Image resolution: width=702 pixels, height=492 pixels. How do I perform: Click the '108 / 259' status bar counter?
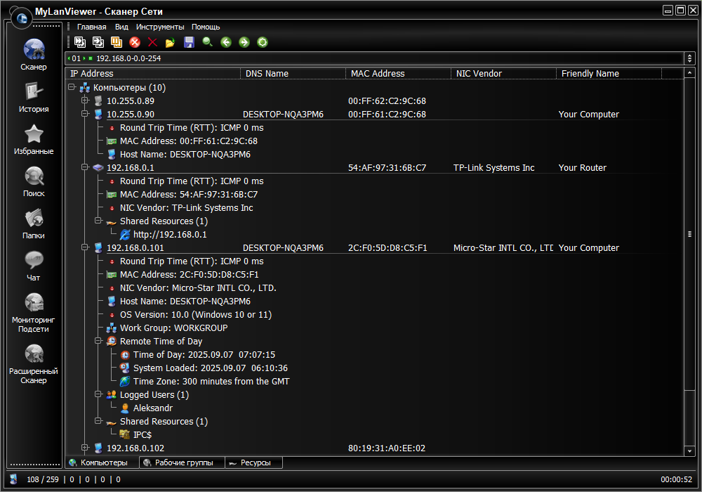click(43, 479)
